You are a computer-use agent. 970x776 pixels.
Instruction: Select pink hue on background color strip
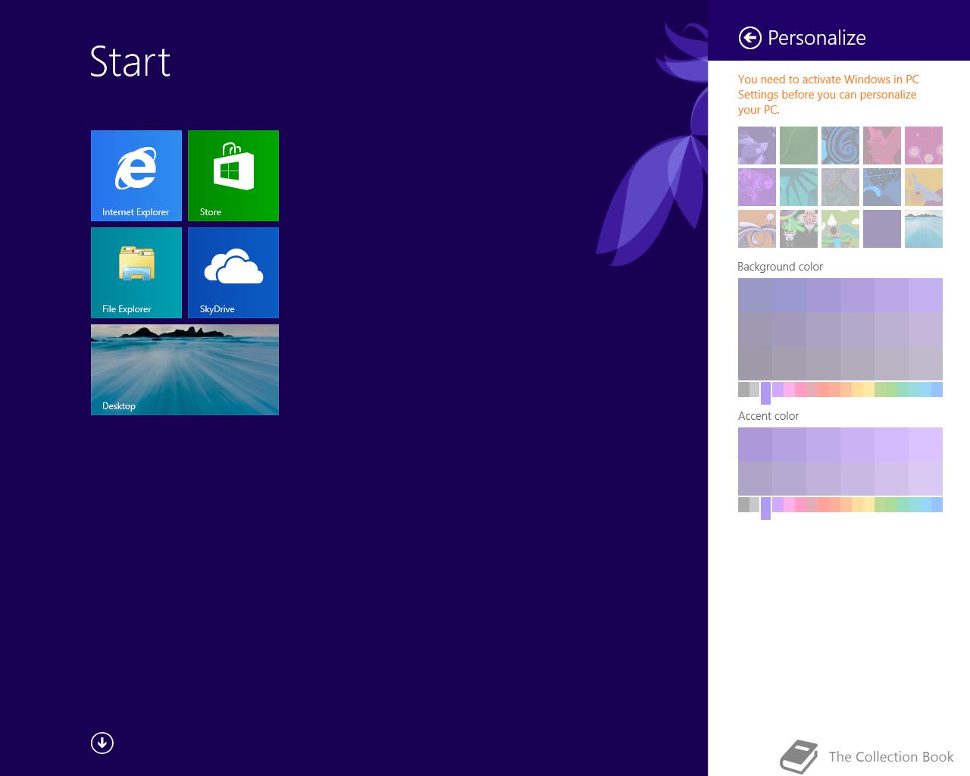[800, 390]
